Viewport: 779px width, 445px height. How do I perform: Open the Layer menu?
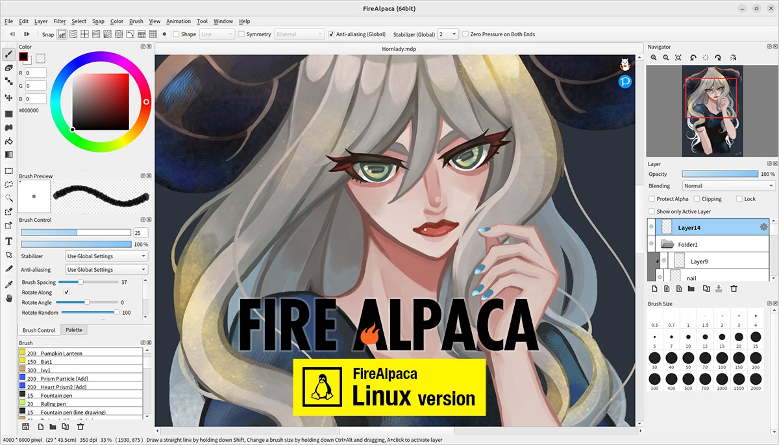[x=41, y=21]
